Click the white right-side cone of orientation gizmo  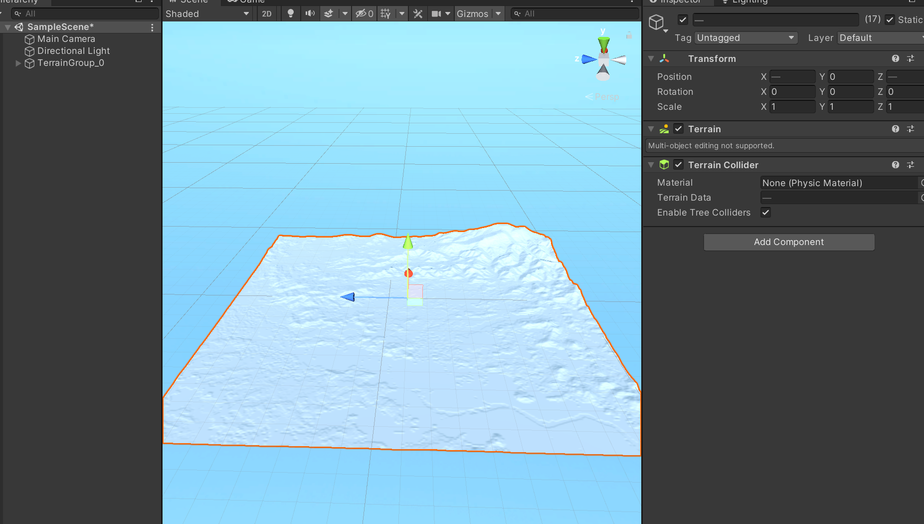coord(619,60)
